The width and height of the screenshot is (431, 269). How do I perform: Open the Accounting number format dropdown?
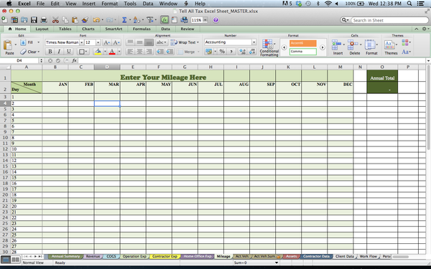pyautogui.click(x=254, y=42)
